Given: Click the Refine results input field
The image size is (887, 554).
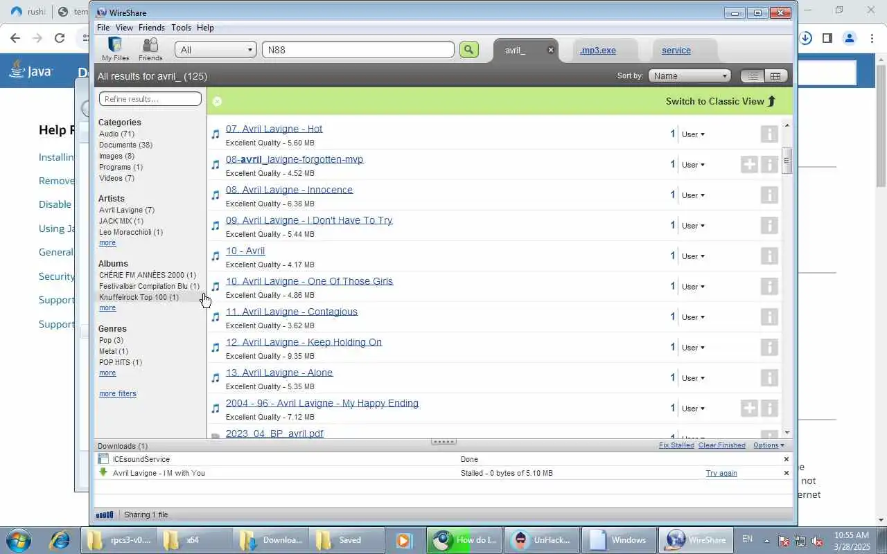Looking at the screenshot, I should pos(150,99).
